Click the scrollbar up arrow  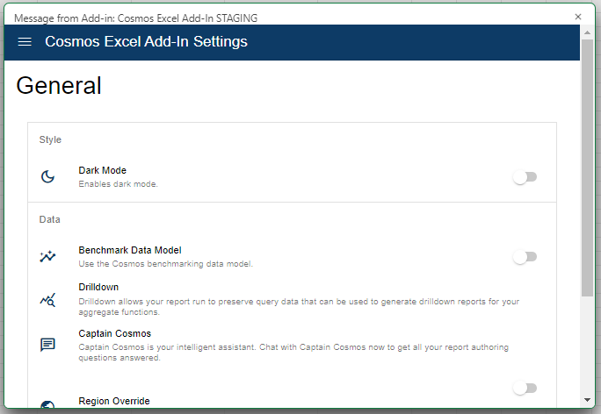587,33
